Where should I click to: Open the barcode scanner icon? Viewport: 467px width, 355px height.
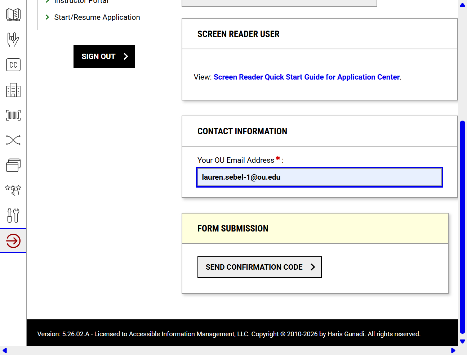click(13, 115)
